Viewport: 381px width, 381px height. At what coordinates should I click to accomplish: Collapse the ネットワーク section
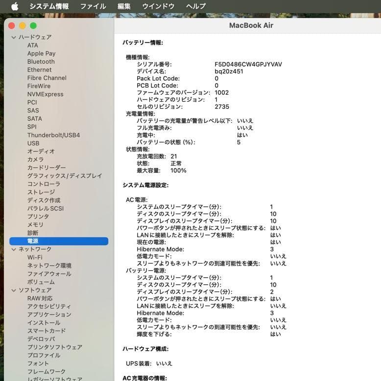[x=14, y=249]
